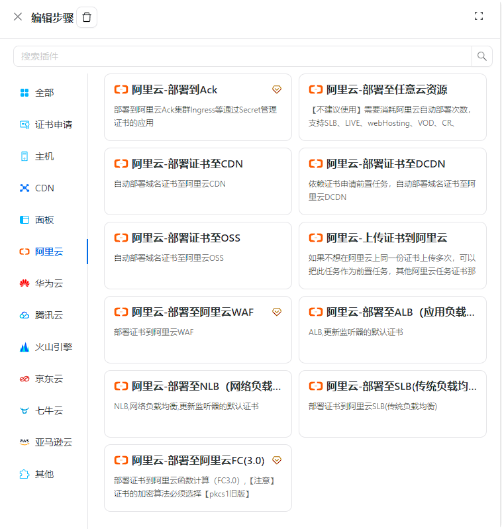This screenshot has height=529, width=502.
Task: Click the Aliyun logo on 部署证书至DCDN card
Action: [x=316, y=164]
